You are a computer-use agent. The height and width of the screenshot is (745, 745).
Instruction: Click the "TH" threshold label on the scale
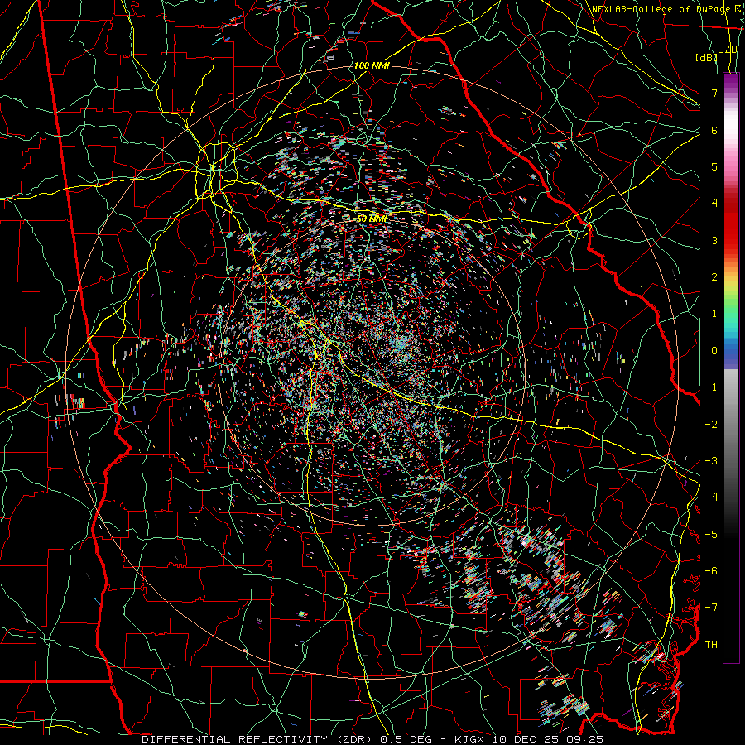coord(711,645)
